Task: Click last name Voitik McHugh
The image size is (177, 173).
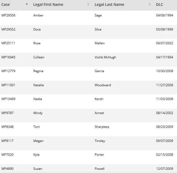Action: (x=105, y=57)
